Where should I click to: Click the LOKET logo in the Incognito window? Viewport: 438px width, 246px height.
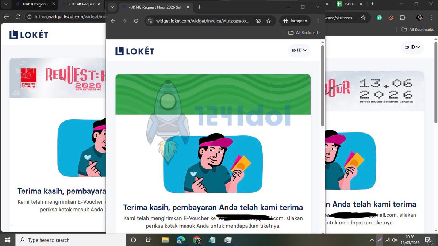point(135,51)
